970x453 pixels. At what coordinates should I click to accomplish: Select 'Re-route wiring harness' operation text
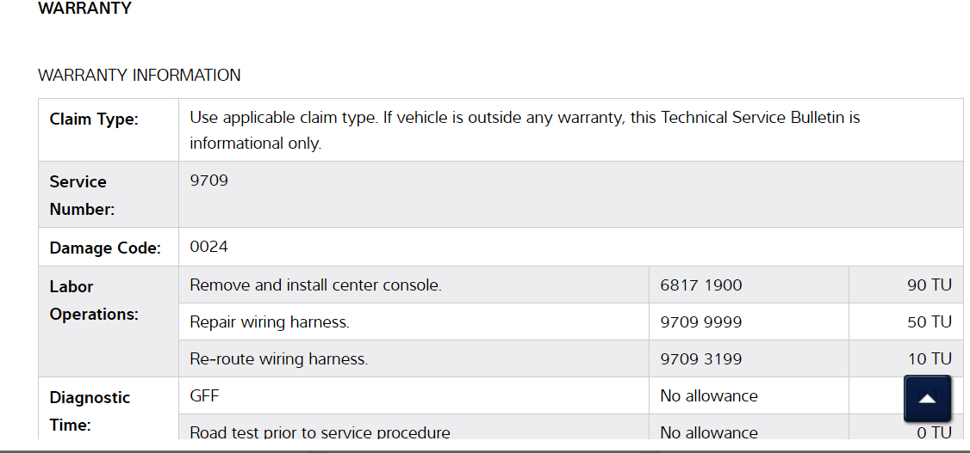tap(278, 359)
